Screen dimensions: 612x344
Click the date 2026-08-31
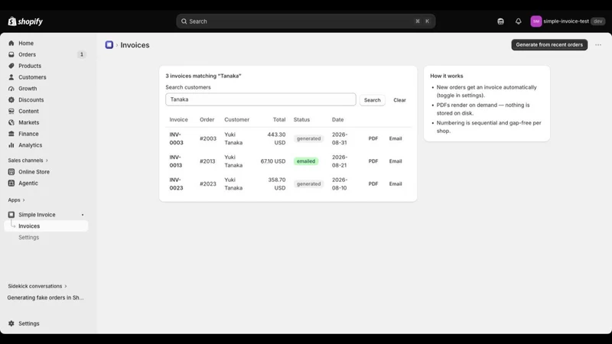pos(340,138)
